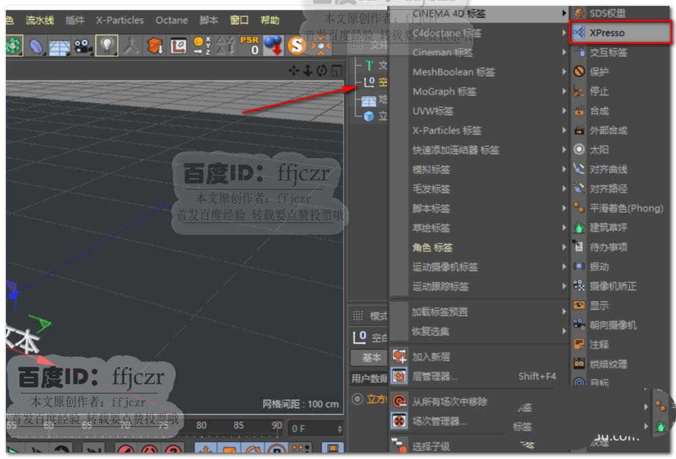
Task: Expand the 加载标签预置 submenu
Action: click(479, 312)
